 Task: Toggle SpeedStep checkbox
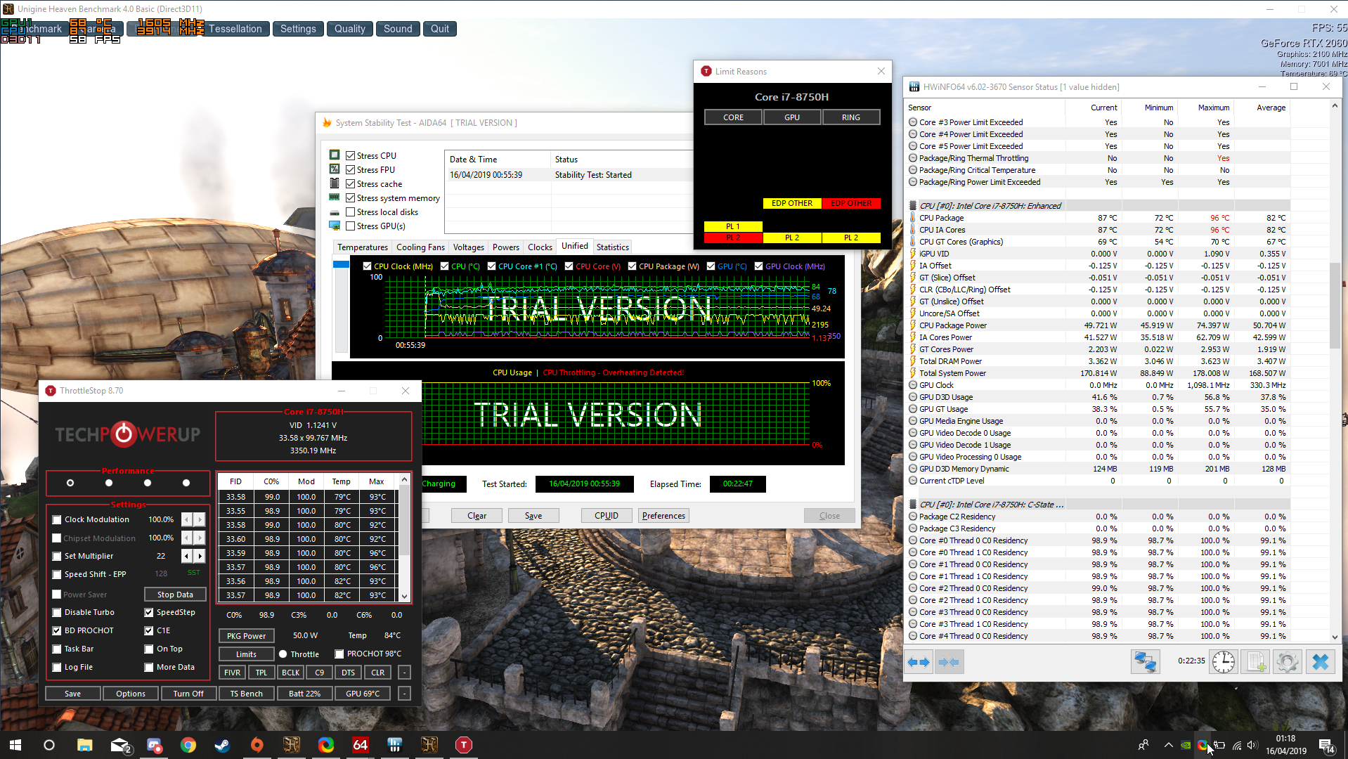[149, 613]
